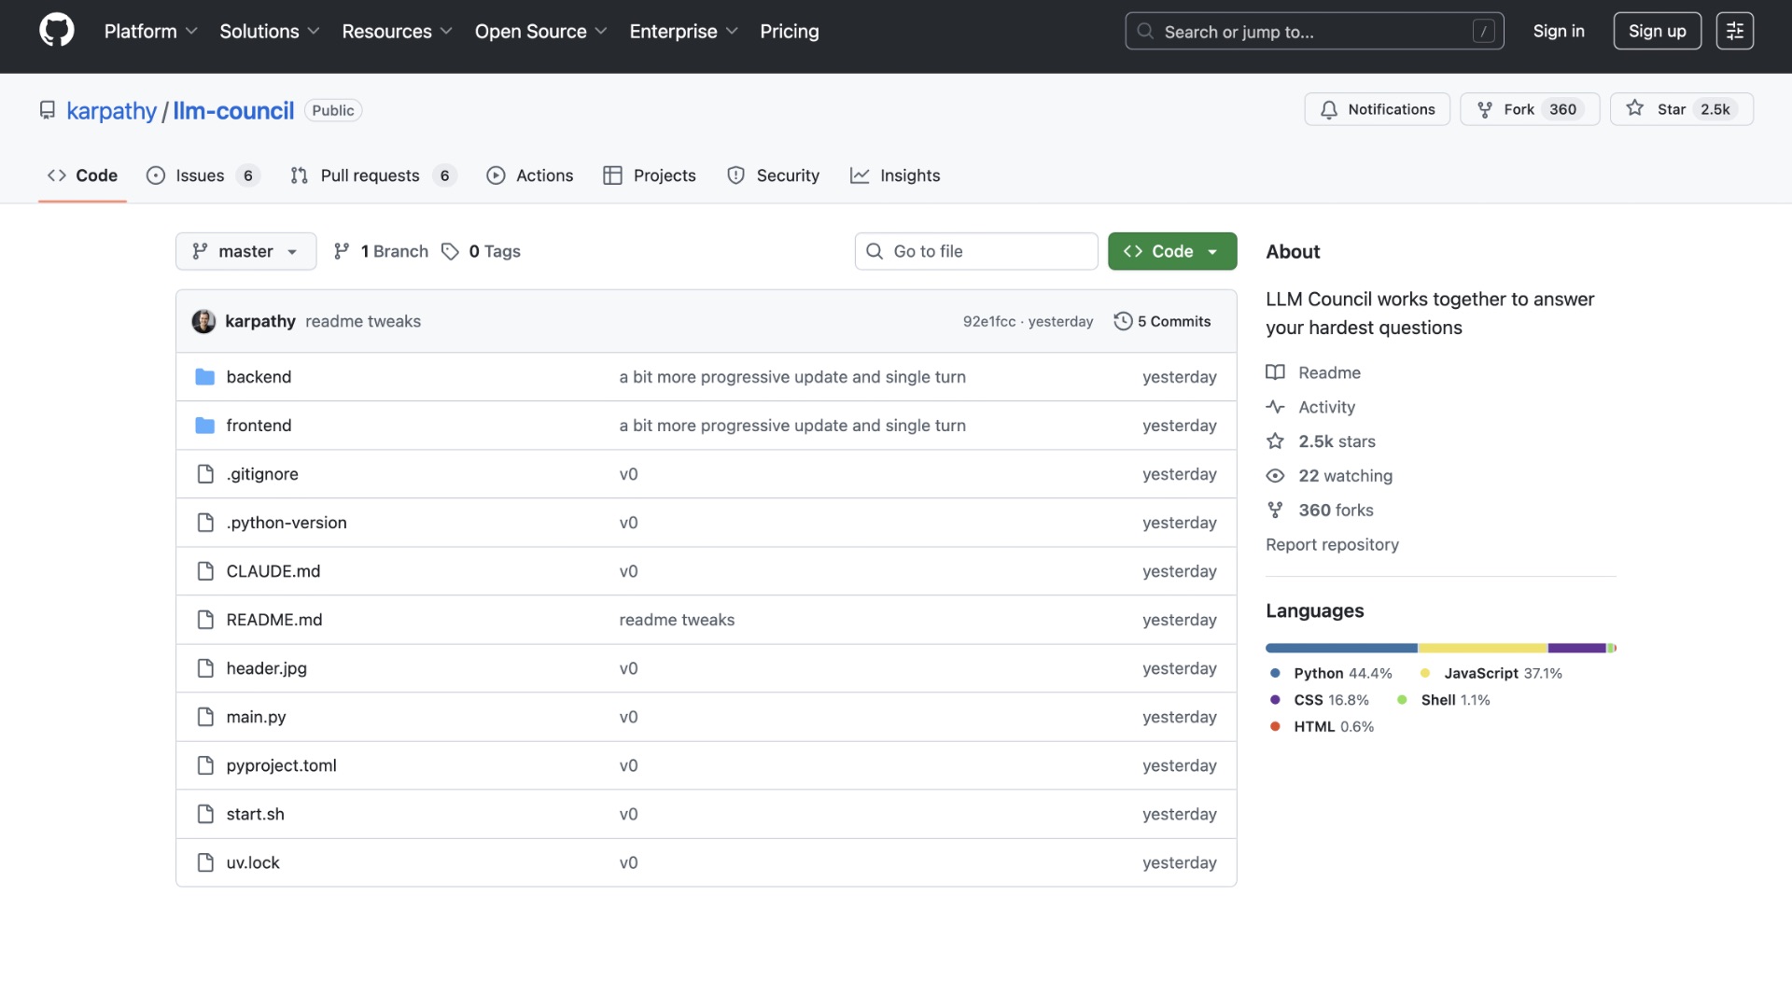
Task: Expand the Platform menu in header
Action: tap(150, 31)
